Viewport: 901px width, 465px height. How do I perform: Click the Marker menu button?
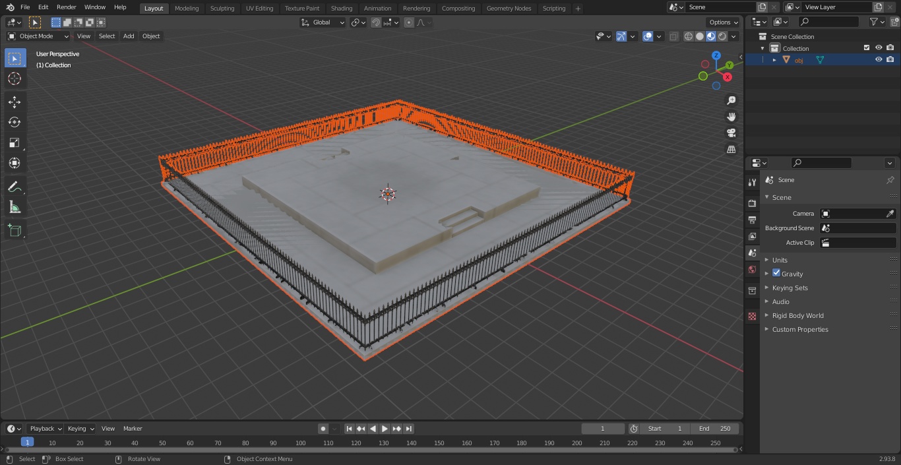(x=133, y=429)
